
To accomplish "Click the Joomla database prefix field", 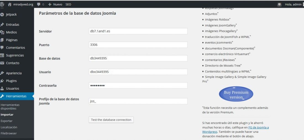I will pos(138,101).
